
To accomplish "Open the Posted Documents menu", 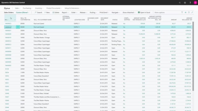I will coord(54,8).
